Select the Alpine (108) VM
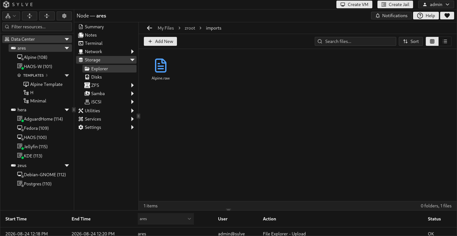Screen dimensions: 457x236 [35, 57]
